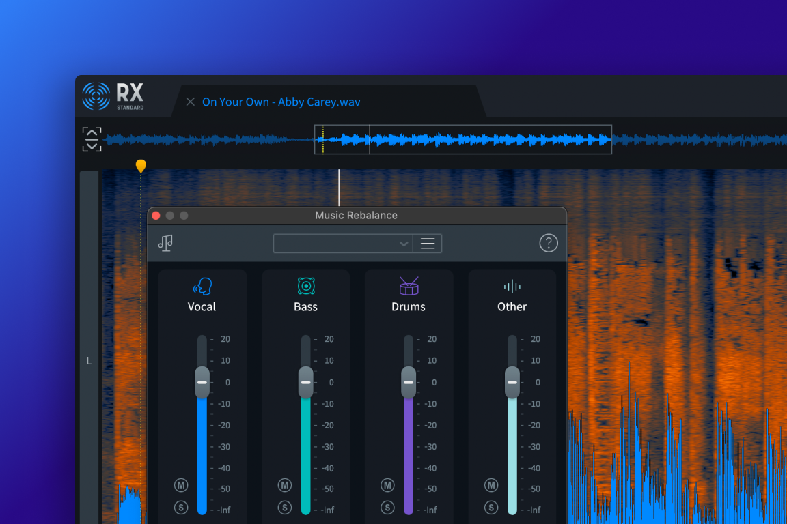The width and height of the screenshot is (787, 524).
Task: Click the selected region in waveform overview
Action: pos(462,139)
